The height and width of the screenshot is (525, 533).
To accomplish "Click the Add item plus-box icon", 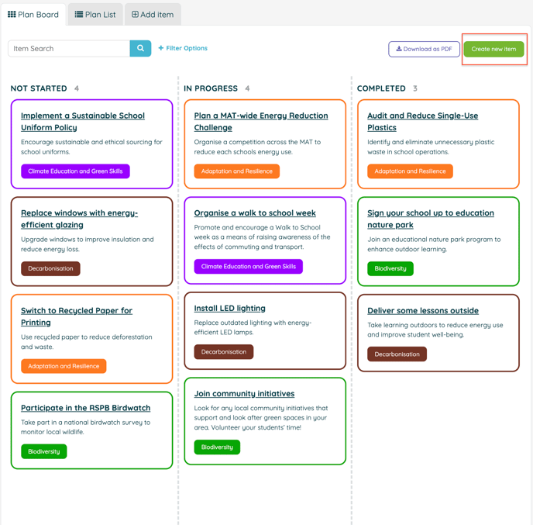I will point(135,14).
